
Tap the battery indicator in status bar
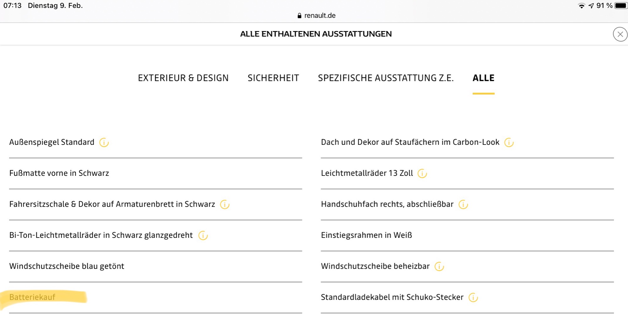[620, 6]
